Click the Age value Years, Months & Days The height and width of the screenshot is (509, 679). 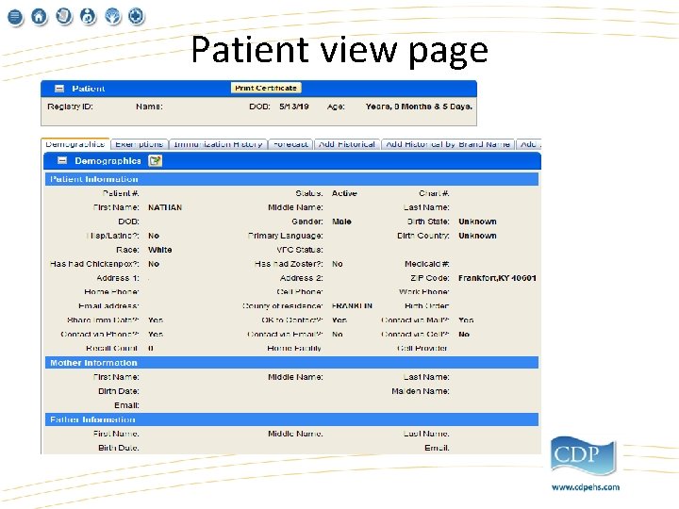[419, 107]
